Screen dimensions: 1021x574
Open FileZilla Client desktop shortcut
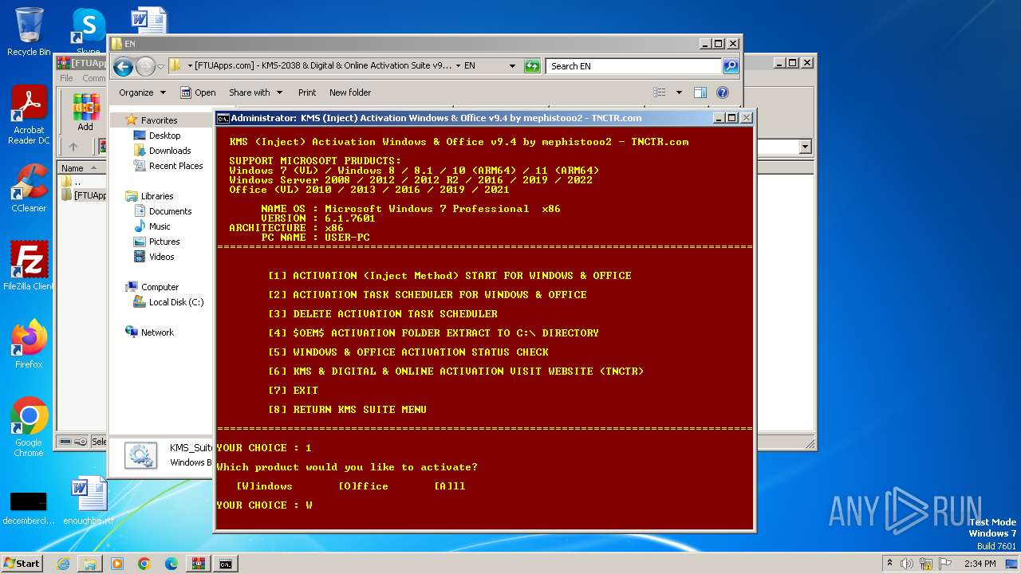29,266
